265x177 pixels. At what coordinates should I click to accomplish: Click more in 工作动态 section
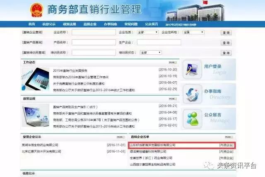tap(173, 63)
